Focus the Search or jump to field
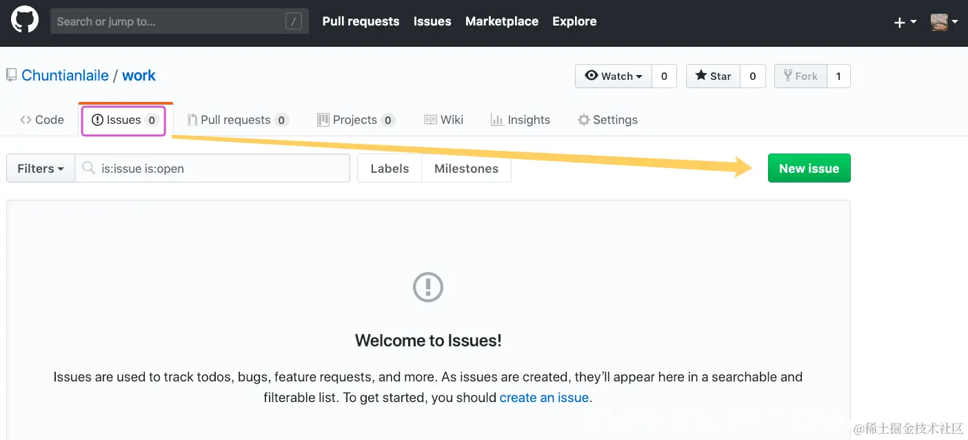The width and height of the screenshot is (968, 440). pos(179,21)
